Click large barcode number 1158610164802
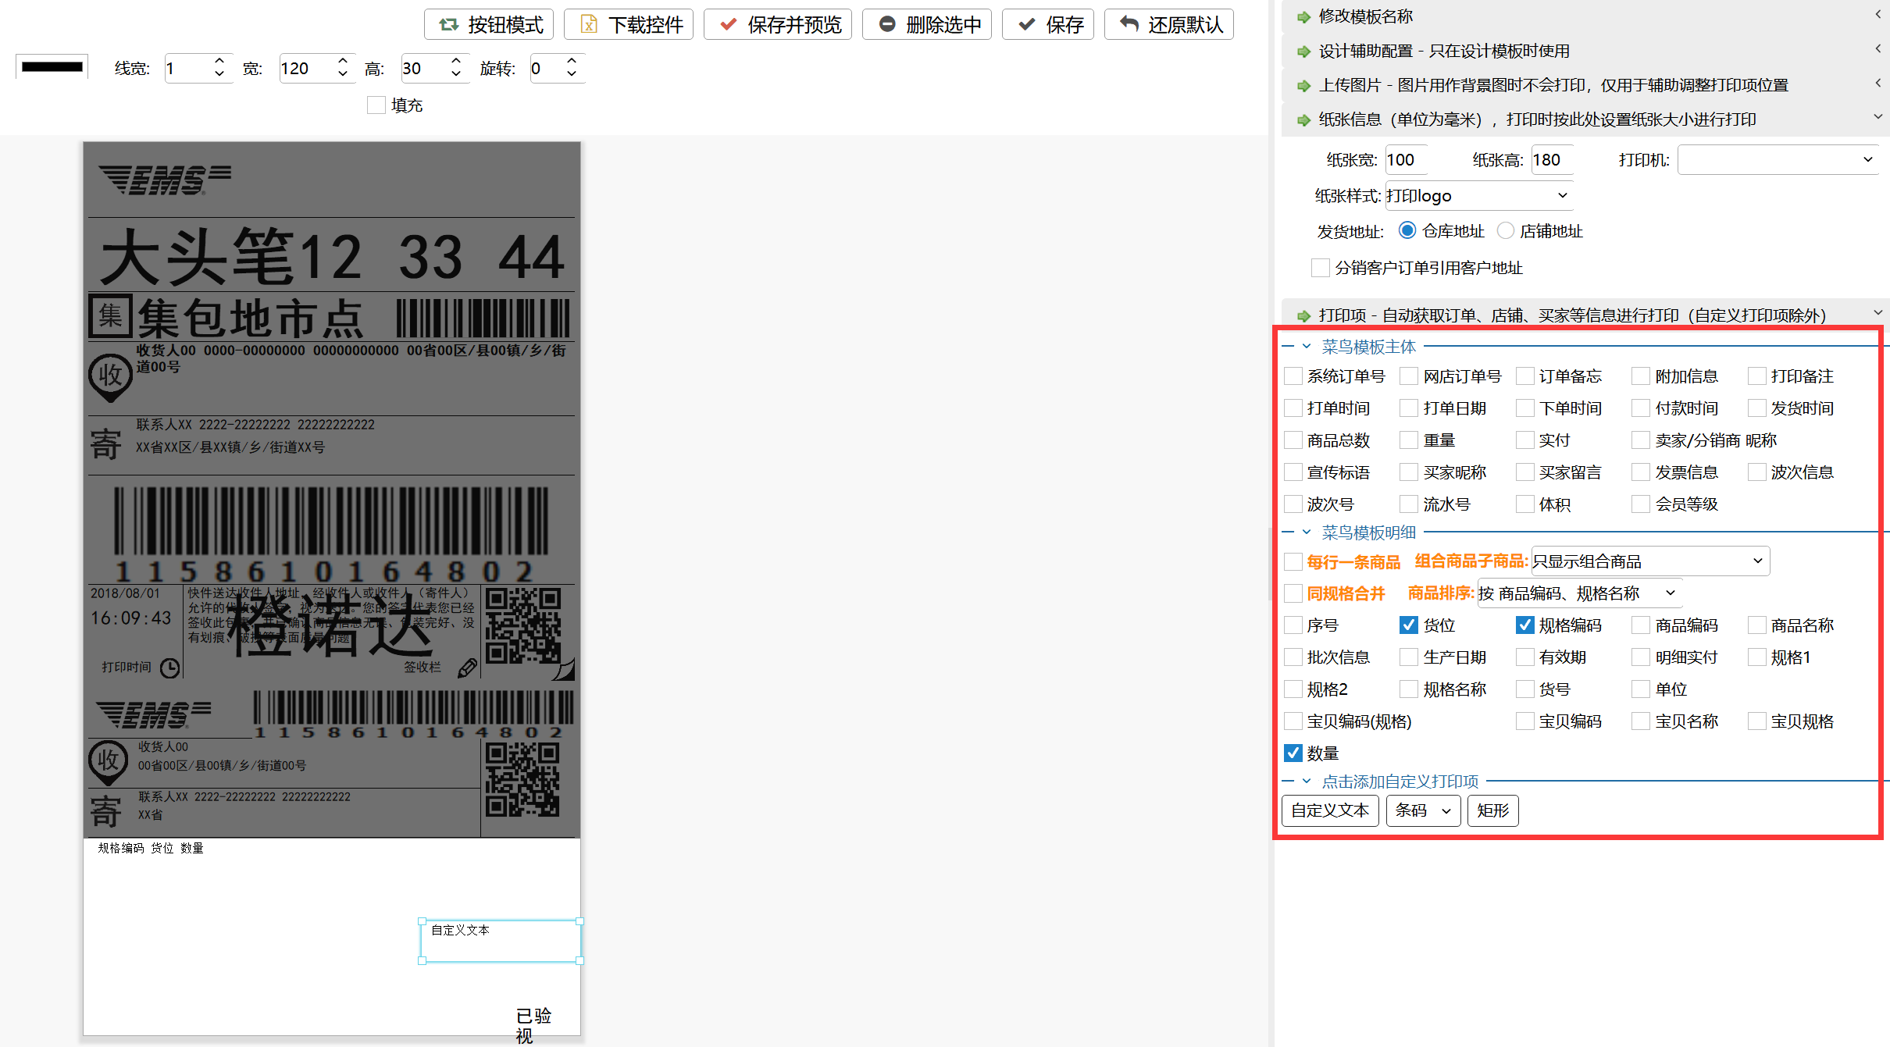This screenshot has width=1890, height=1047. (x=325, y=572)
